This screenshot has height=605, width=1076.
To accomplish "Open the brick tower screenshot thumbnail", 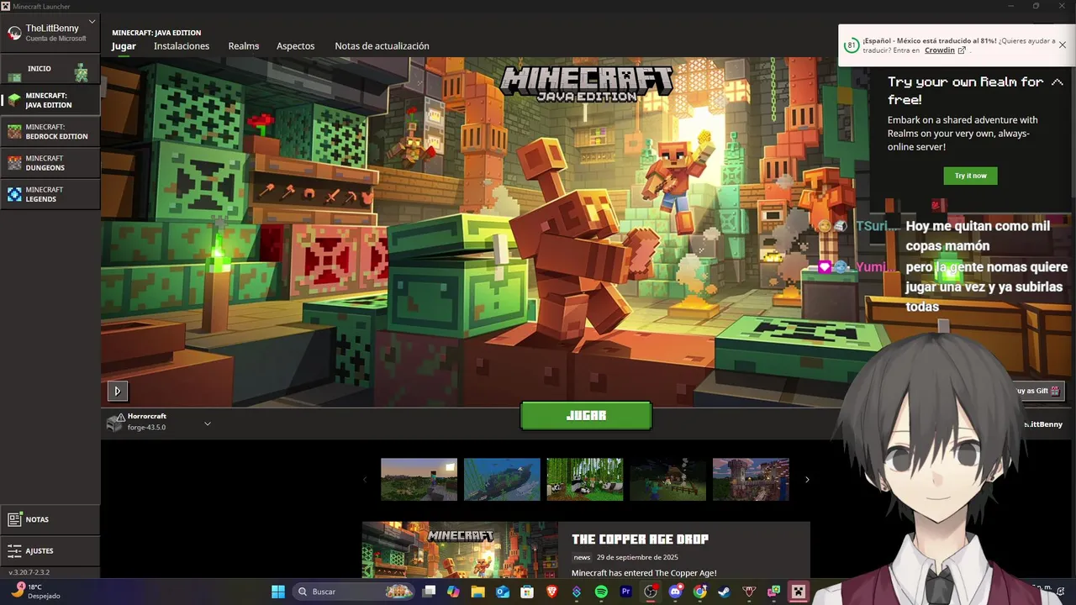I will click(751, 480).
